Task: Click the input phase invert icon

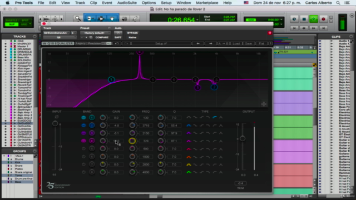Action: tap(57, 117)
